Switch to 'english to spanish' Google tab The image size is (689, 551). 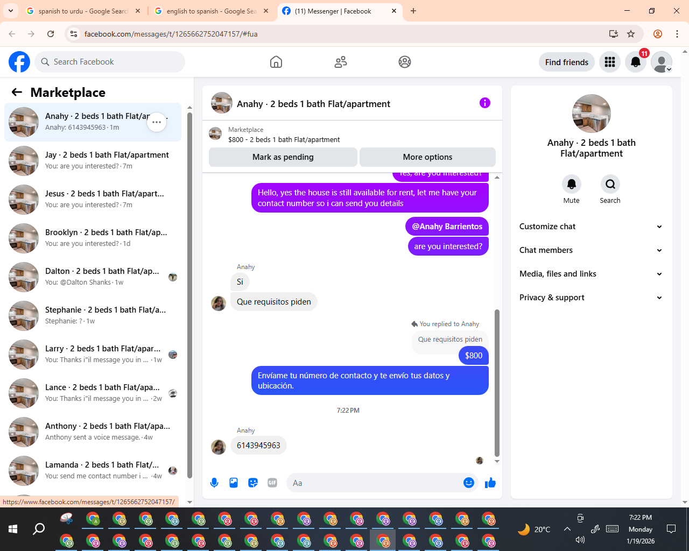212,11
